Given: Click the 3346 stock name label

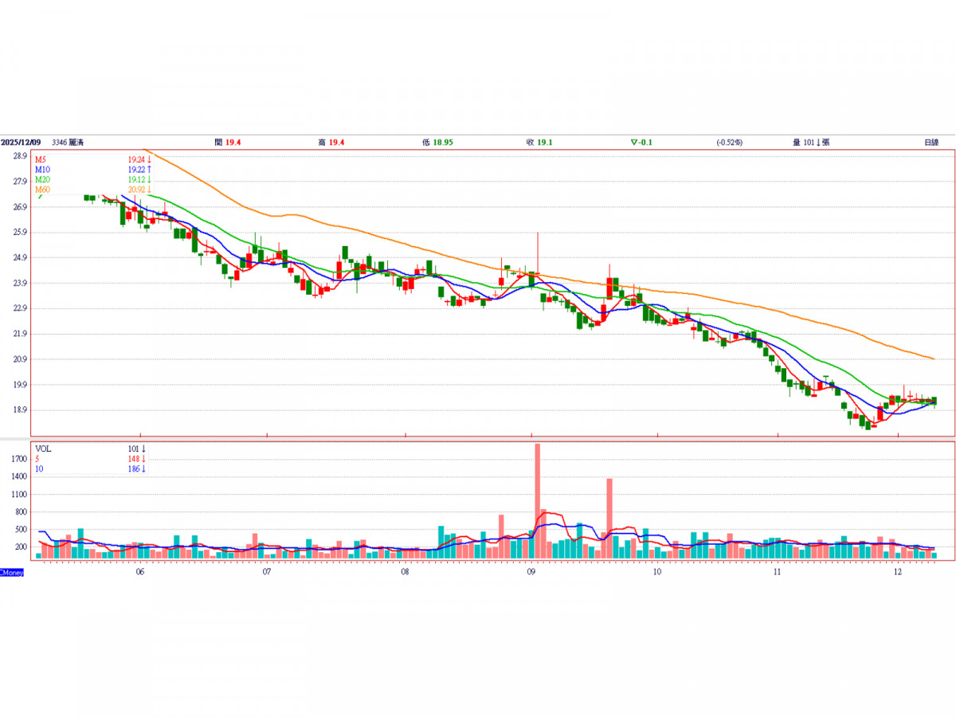Looking at the screenshot, I should (68, 142).
